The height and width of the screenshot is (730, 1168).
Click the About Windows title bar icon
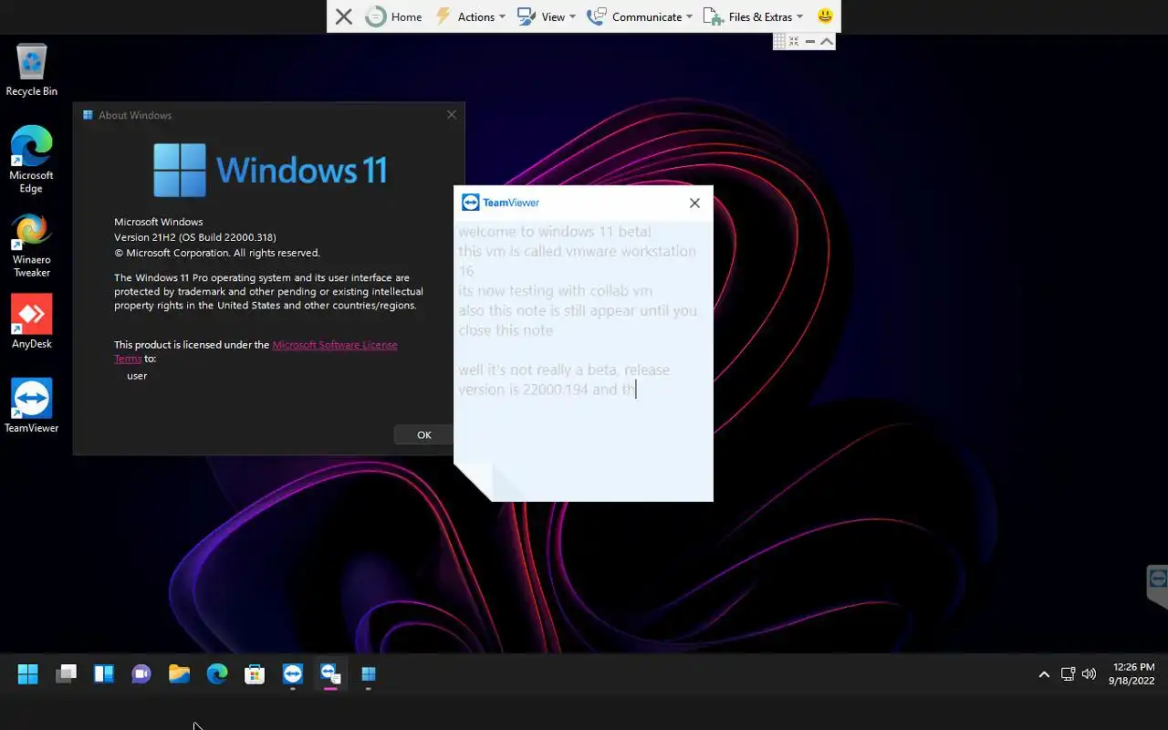88,115
